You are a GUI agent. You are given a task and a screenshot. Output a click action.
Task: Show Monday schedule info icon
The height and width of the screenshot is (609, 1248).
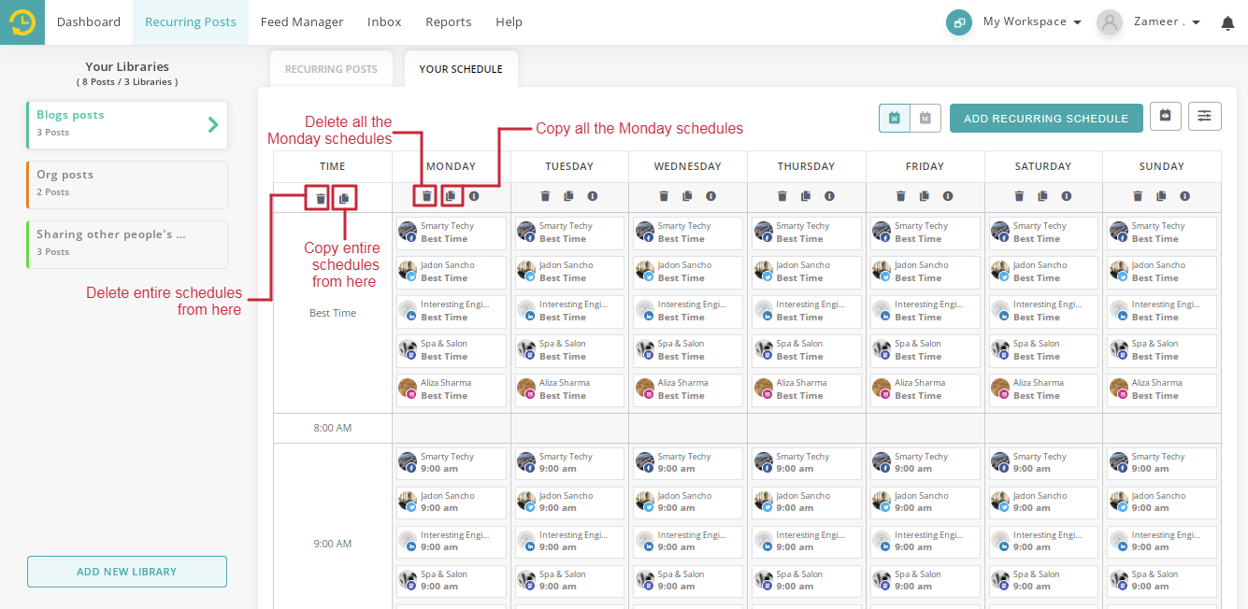pyautogui.click(x=474, y=196)
